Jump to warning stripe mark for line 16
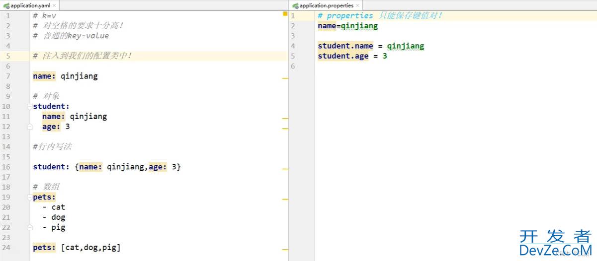The image size is (597, 261). pyautogui.click(x=285, y=169)
